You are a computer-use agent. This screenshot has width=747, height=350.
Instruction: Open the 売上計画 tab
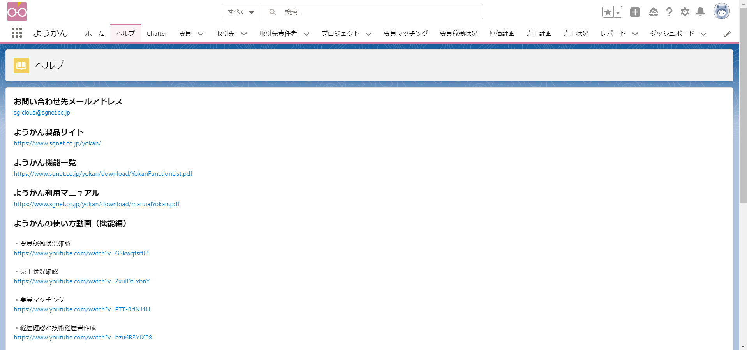click(x=539, y=34)
